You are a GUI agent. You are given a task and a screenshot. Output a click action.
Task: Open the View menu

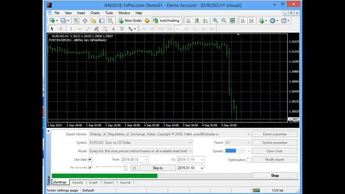coord(68,13)
